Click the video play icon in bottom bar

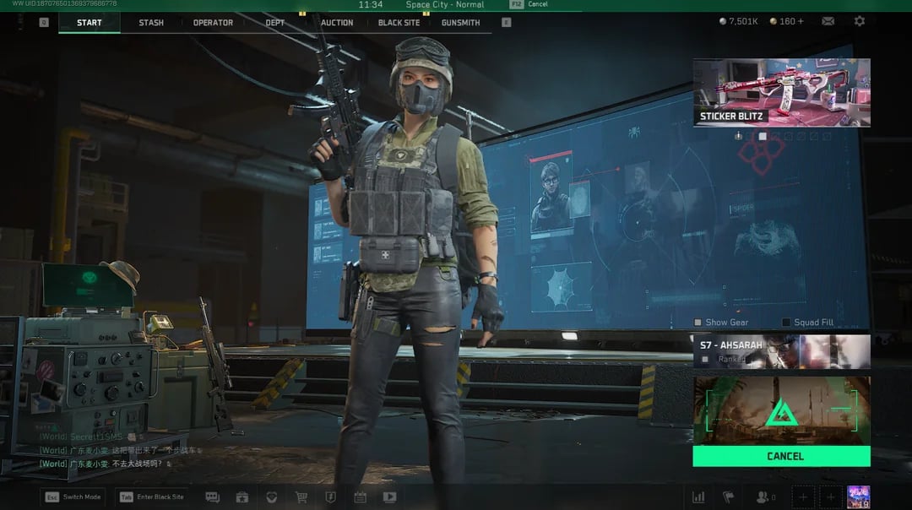[389, 497]
